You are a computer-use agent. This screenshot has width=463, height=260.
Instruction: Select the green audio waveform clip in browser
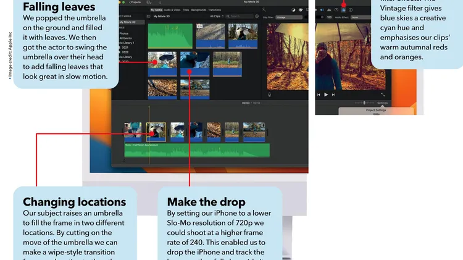coord(170,36)
